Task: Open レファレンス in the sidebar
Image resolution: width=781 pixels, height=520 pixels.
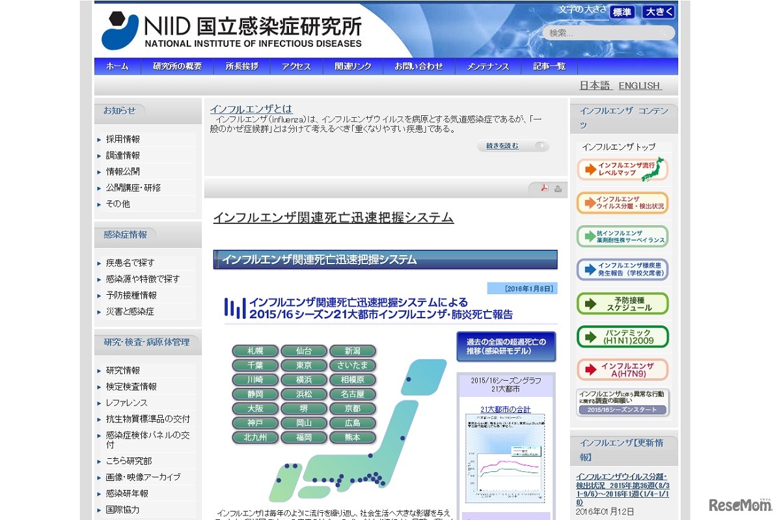Action: tap(126, 403)
